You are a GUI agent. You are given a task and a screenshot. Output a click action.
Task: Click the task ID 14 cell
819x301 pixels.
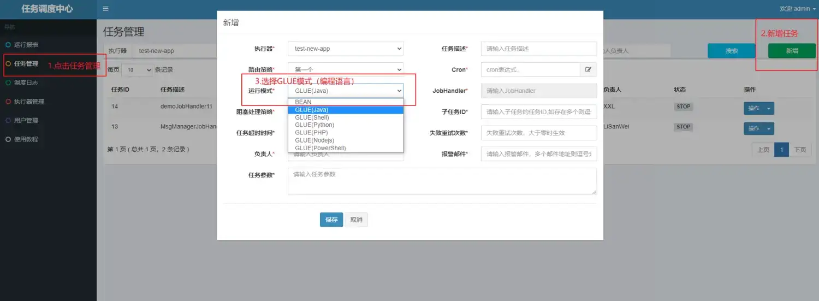click(x=115, y=107)
